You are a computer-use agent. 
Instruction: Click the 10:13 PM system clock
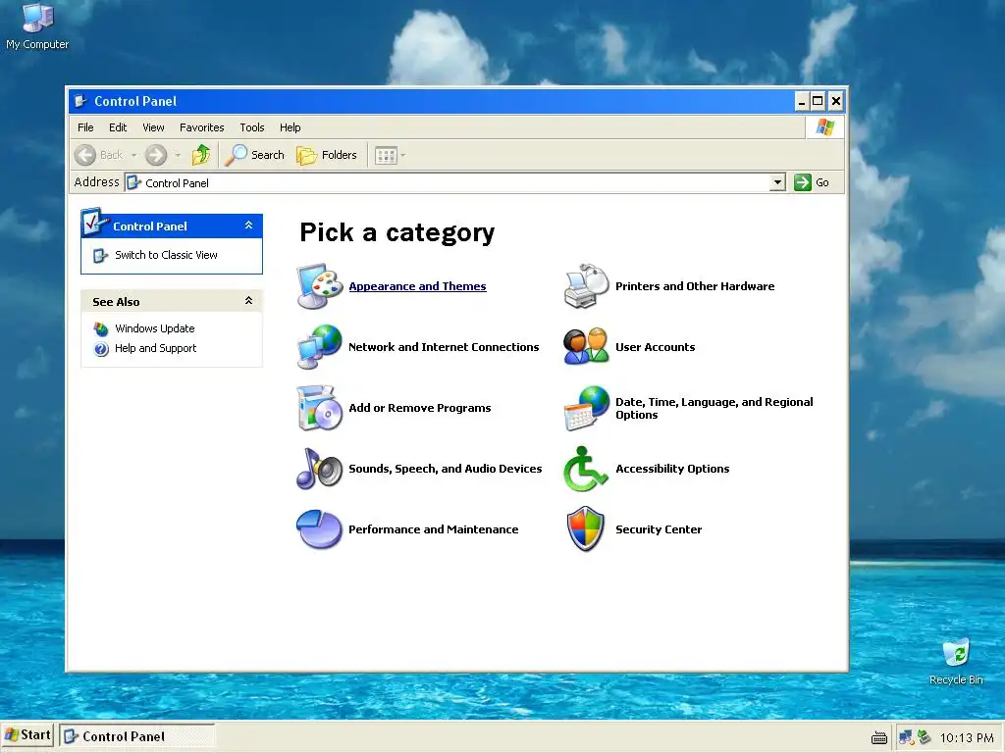pyautogui.click(x=967, y=737)
